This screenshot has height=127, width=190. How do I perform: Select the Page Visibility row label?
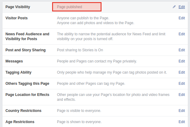[18, 7]
